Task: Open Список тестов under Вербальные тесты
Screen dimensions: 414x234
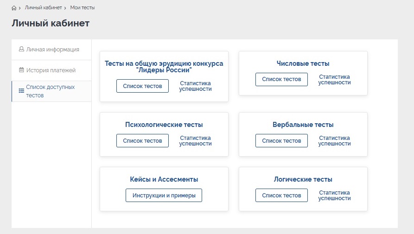Action: click(281, 140)
